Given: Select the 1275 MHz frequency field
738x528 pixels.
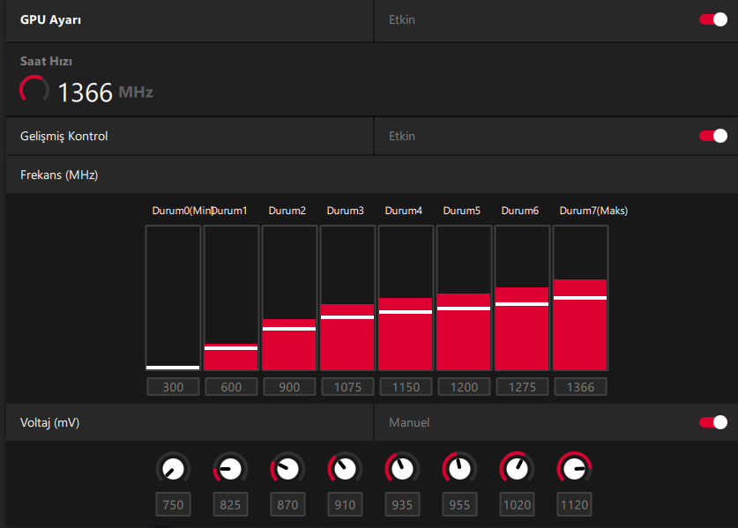Looking at the screenshot, I should (522, 387).
